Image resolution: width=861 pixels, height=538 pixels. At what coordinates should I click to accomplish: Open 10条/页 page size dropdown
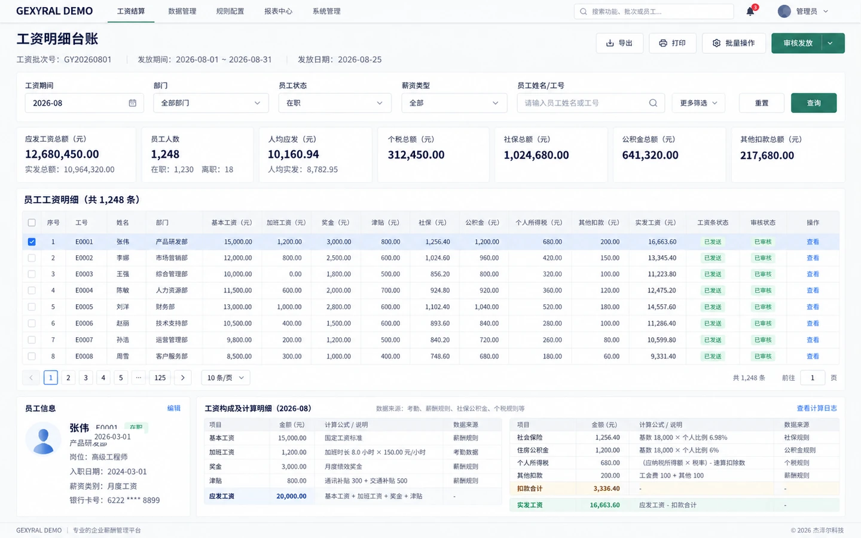[225, 378]
